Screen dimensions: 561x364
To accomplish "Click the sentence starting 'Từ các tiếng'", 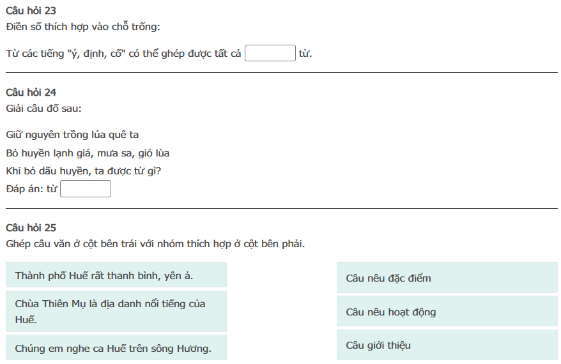I will pyautogui.click(x=123, y=54).
